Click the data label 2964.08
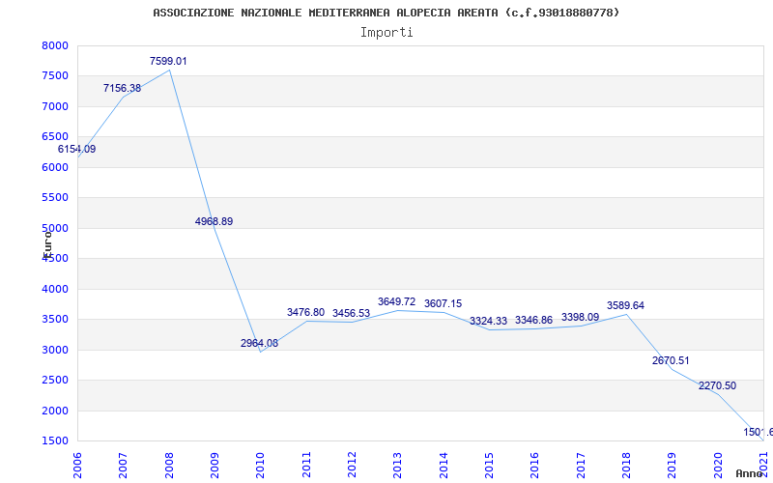773x483 pixels. click(259, 343)
